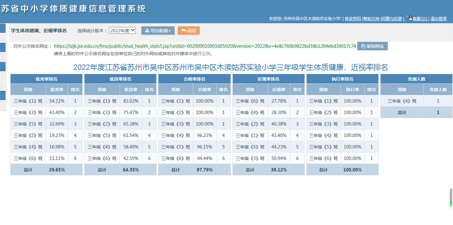
Task: Click the 27.78% myopia rate cell
Action: pyautogui.click(x=279, y=101)
